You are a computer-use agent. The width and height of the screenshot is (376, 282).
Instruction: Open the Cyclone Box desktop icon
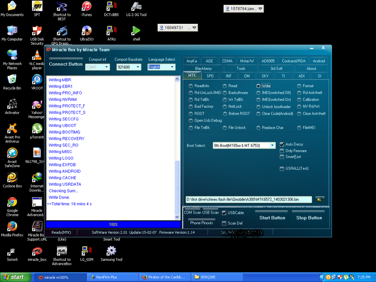(x=12, y=180)
